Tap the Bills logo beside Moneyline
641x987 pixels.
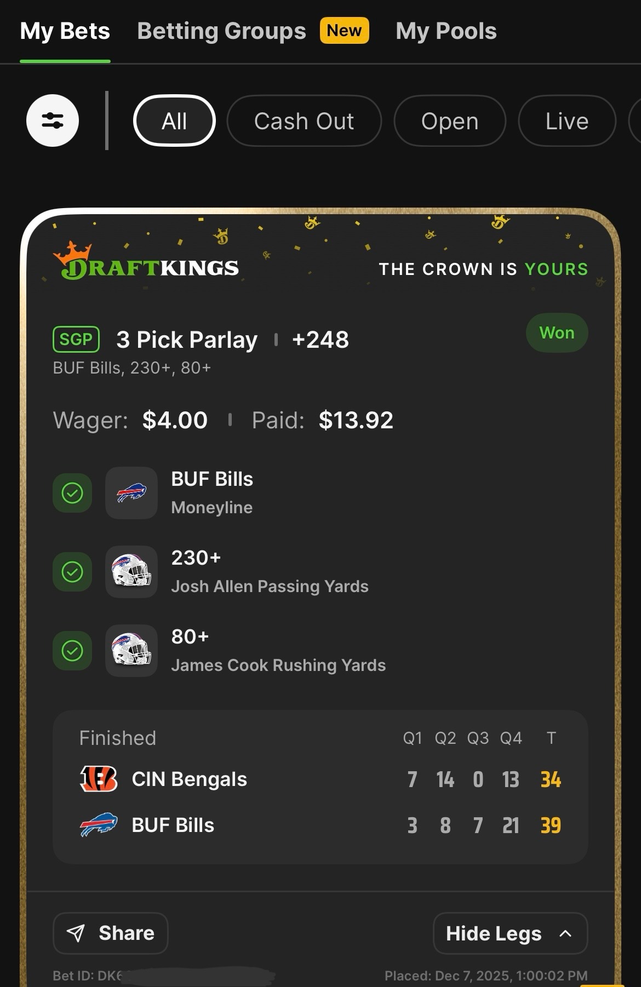[131, 493]
